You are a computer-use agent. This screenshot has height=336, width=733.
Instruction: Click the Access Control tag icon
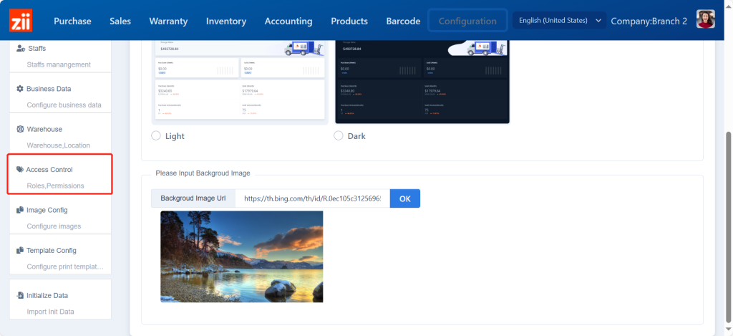click(x=20, y=170)
